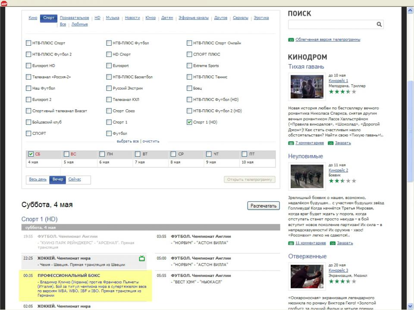Enable the Eurosport HD checkbox
This screenshot has width=414, height=310.
point(28,66)
